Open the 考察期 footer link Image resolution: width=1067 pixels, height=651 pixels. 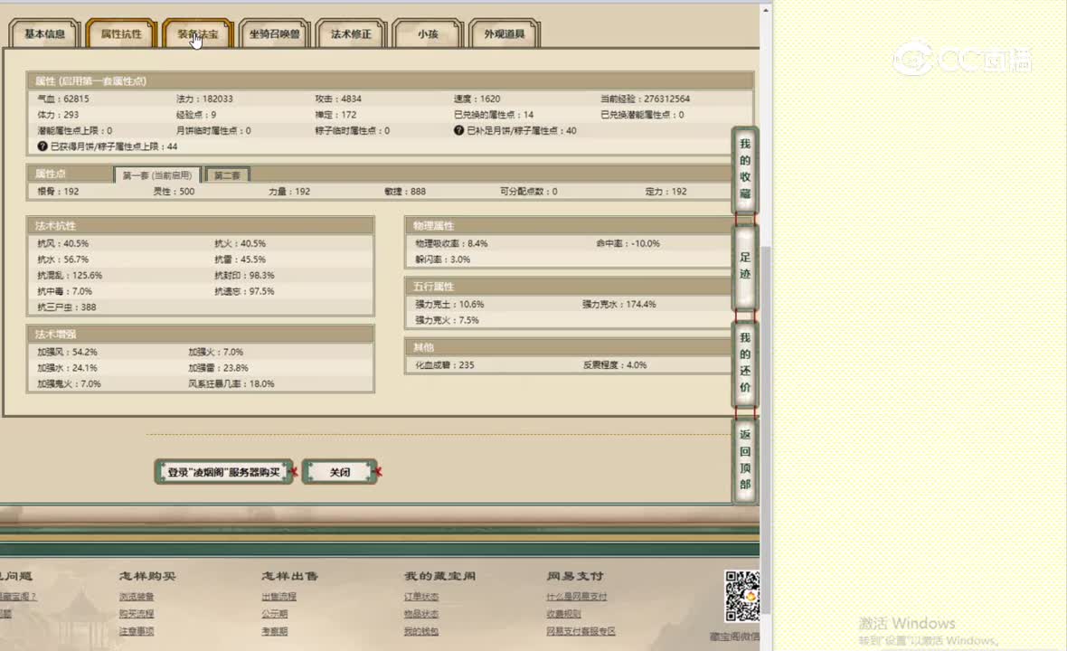pos(275,631)
